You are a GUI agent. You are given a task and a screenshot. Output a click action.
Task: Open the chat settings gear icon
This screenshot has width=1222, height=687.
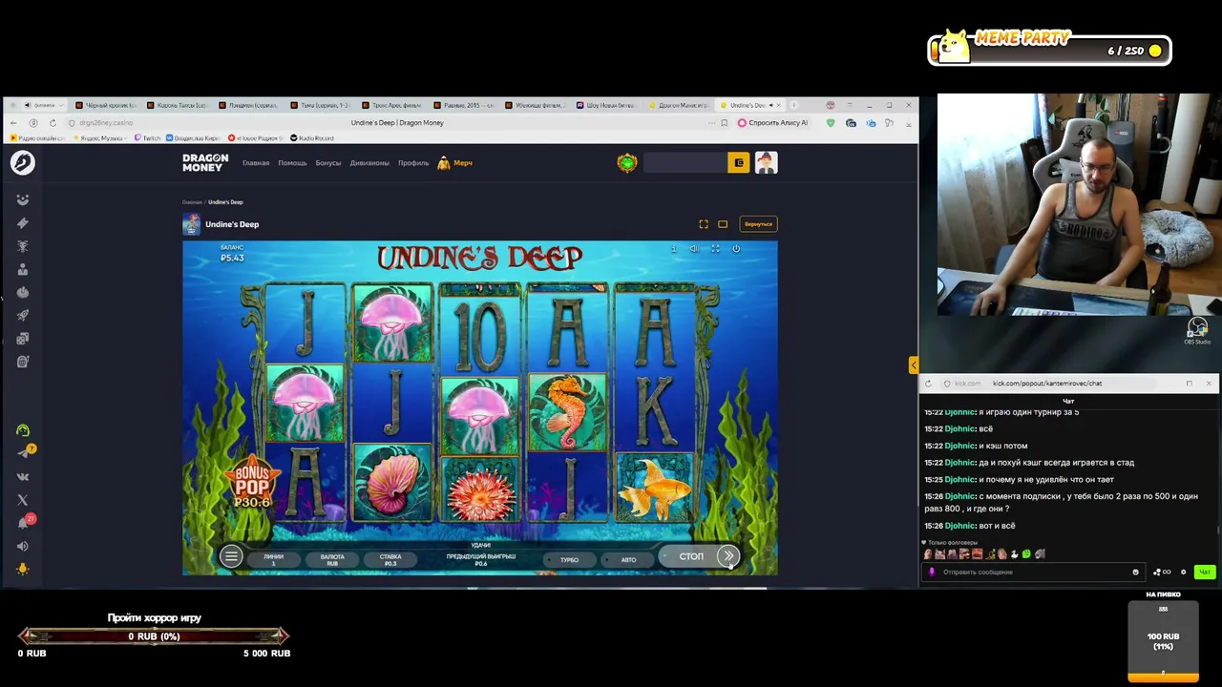coord(1183,572)
